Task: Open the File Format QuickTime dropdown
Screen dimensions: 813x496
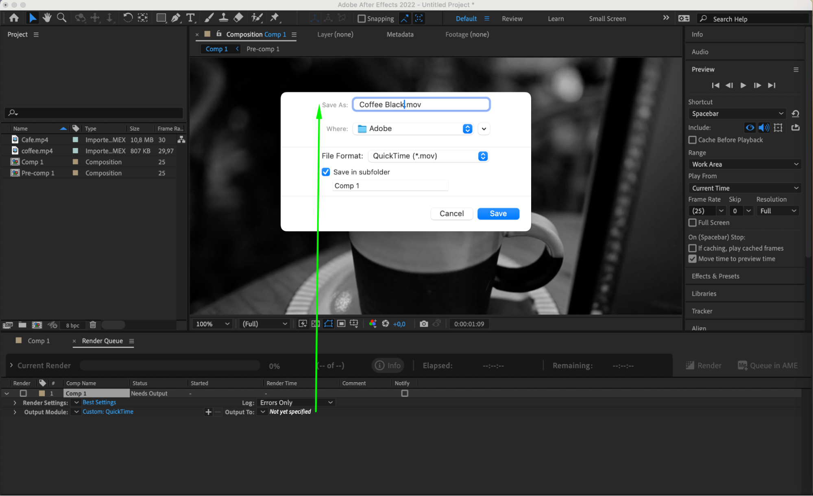Action: point(428,156)
